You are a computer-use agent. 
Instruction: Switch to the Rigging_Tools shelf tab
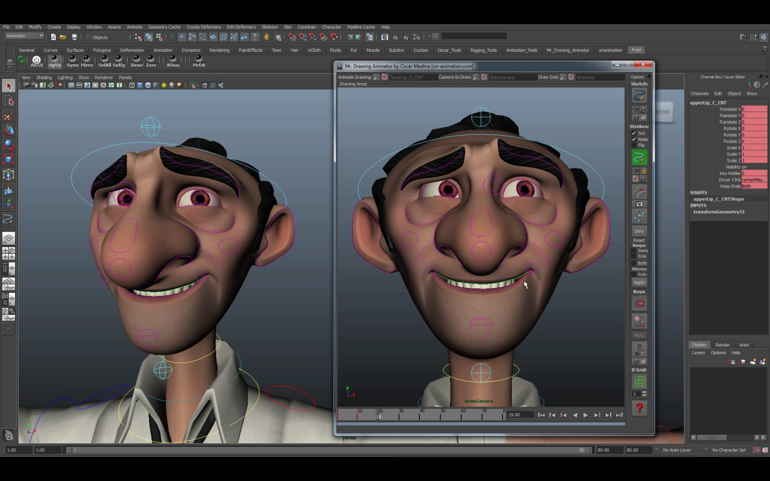tap(483, 51)
